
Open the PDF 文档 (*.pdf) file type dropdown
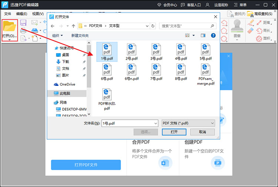(188, 123)
